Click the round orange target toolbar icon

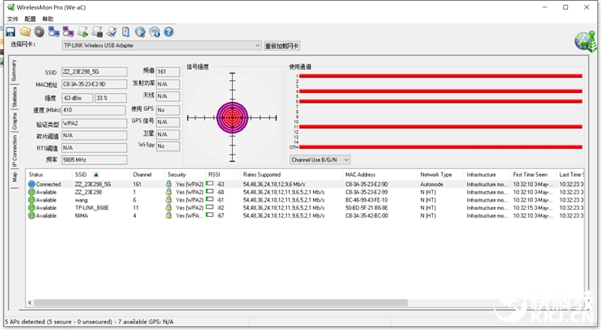coord(39,31)
